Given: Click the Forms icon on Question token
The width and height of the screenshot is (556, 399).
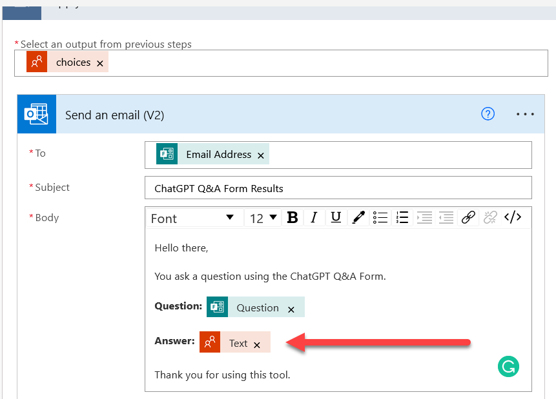Looking at the screenshot, I should (218, 307).
